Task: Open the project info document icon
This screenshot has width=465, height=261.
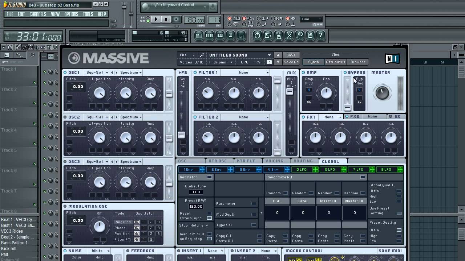Action: 310,36
